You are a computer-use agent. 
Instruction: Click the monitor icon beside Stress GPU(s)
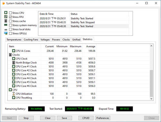coord(6,33)
